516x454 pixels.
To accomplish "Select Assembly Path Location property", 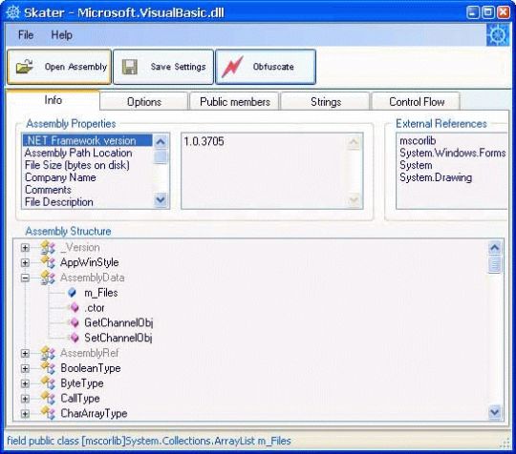I will pos(78,153).
